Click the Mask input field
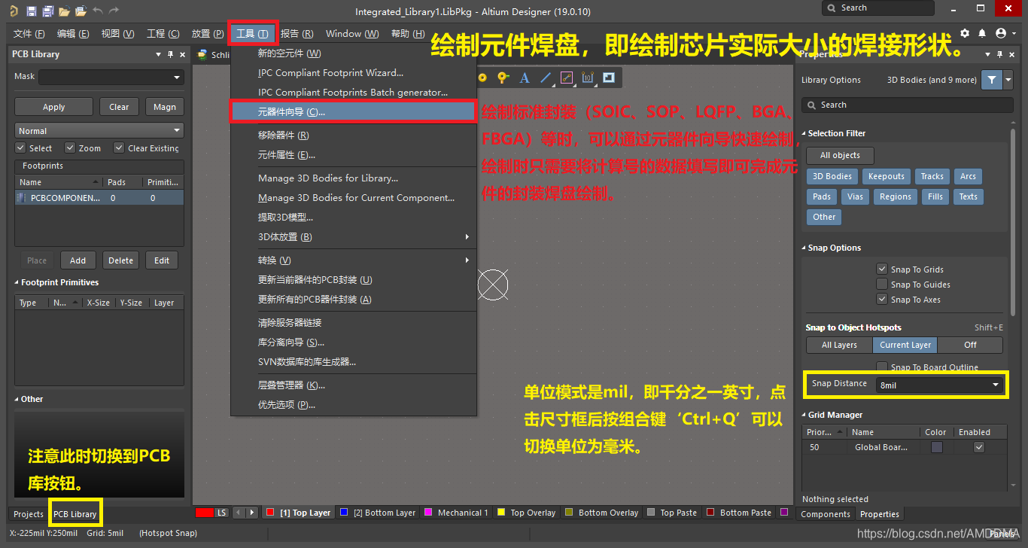Image resolution: width=1028 pixels, height=548 pixels. click(111, 77)
